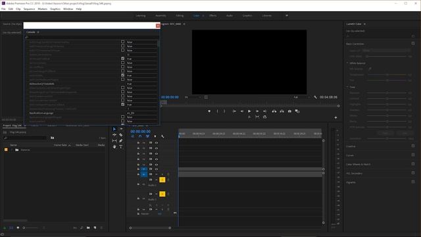This screenshot has height=237, width=421.
Task: Step forward one frame in Program monitor
Action: 257,111
